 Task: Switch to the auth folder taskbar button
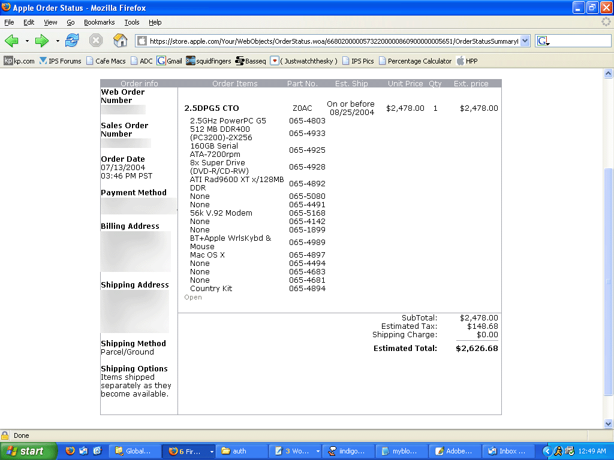pos(242,451)
